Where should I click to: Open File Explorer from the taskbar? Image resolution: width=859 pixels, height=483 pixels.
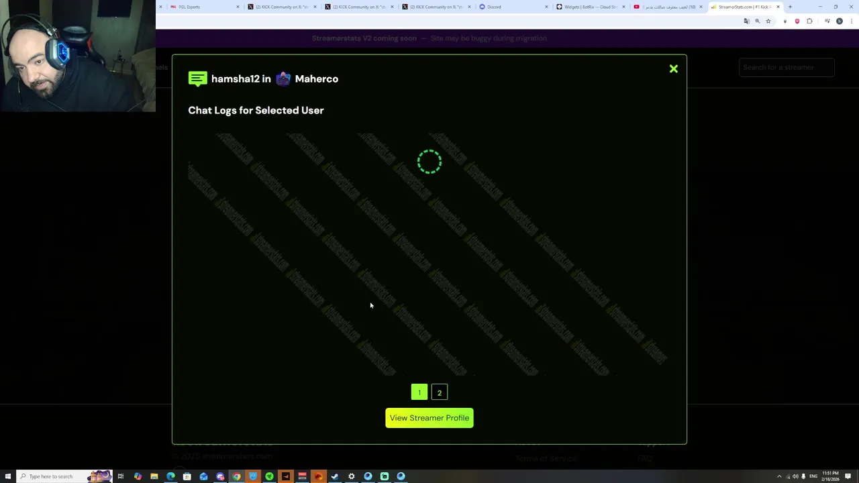[154, 476]
